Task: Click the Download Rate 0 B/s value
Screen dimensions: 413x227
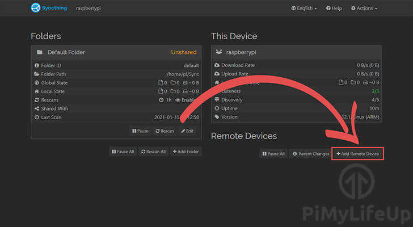Action: pos(368,65)
